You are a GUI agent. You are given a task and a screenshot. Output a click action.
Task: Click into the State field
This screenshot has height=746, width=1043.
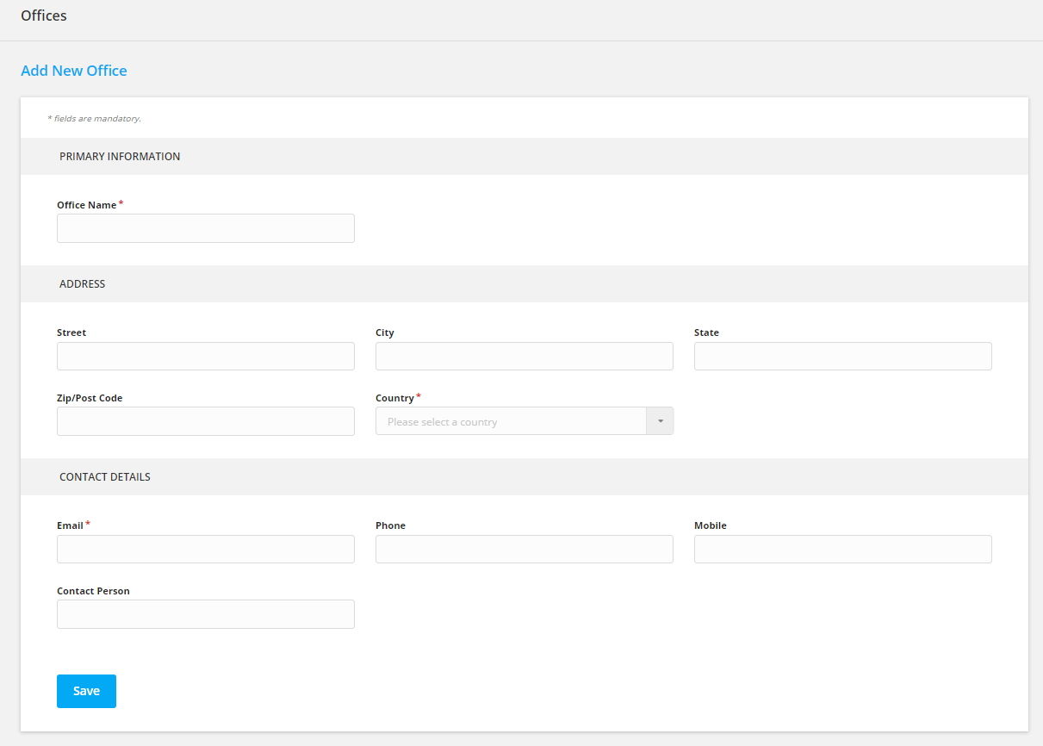pyautogui.click(x=843, y=357)
